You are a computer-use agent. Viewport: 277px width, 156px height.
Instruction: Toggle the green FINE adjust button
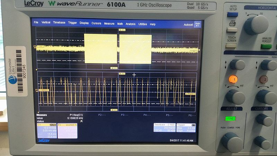pyautogui.click(x=230, y=119)
